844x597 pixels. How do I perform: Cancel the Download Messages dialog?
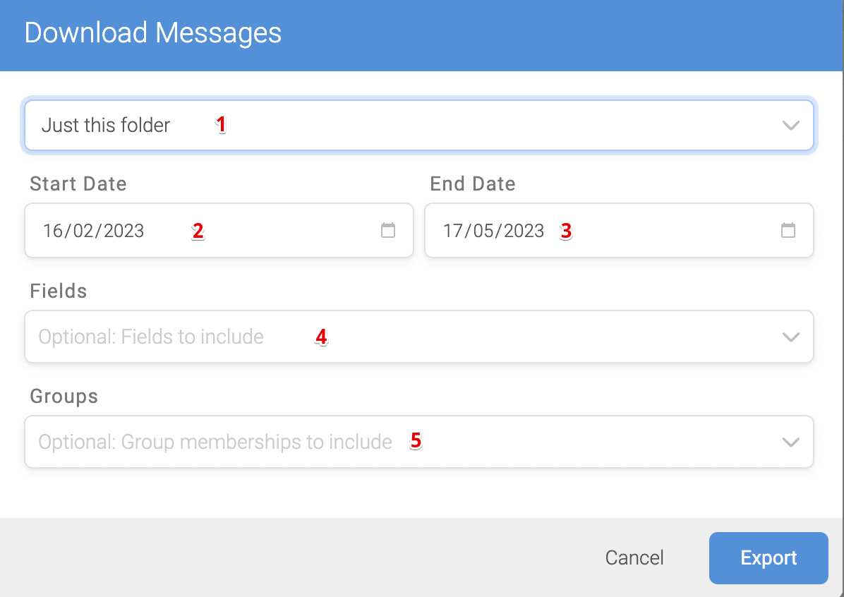tap(634, 557)
